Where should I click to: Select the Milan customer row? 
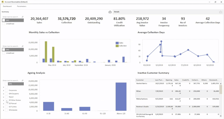coord(177,94)
